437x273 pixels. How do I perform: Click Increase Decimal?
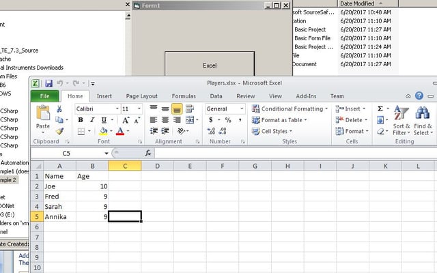click(211, 131)
